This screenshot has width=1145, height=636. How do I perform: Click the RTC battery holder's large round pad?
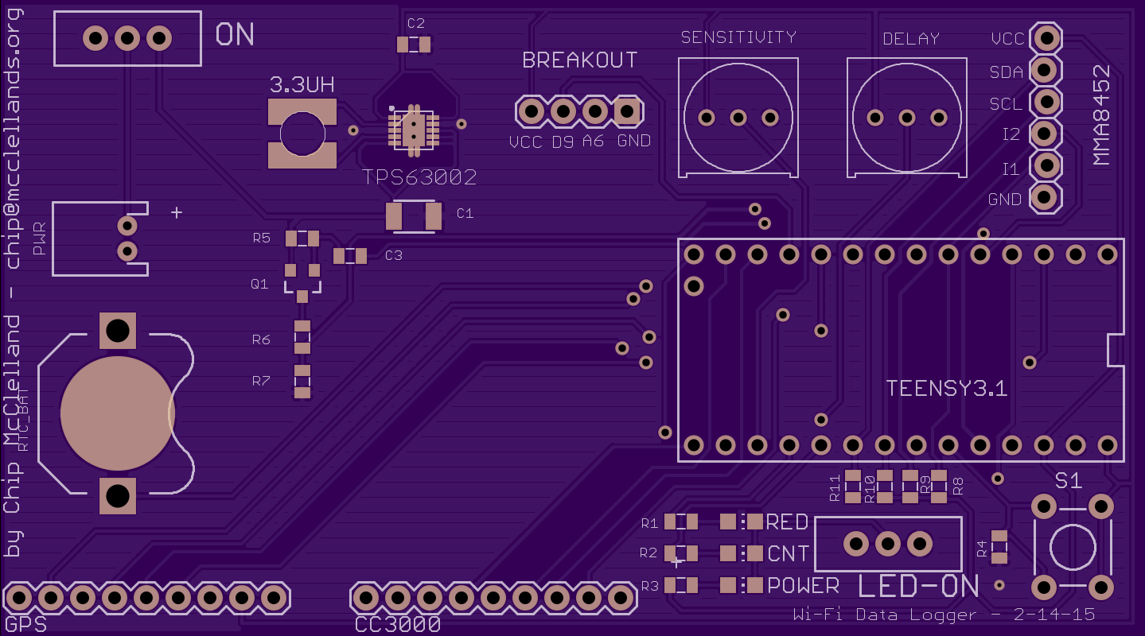coord(117,413)
